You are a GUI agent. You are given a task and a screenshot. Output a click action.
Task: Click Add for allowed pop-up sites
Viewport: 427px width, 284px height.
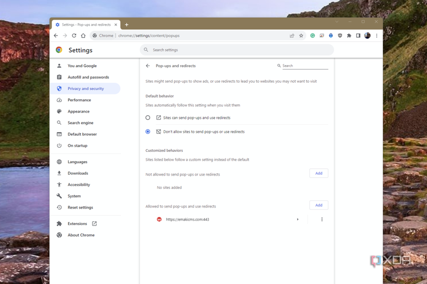[319, 205]
